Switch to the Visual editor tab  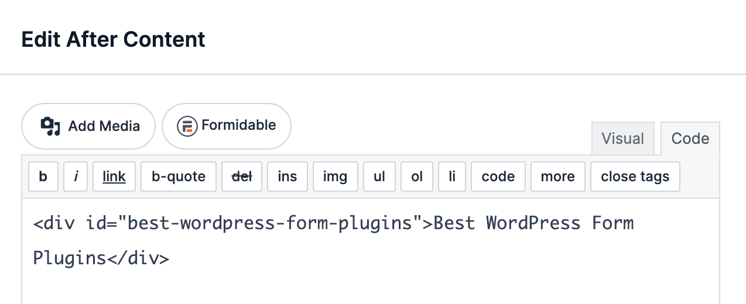pyautogui.click(x=622, y=139)
